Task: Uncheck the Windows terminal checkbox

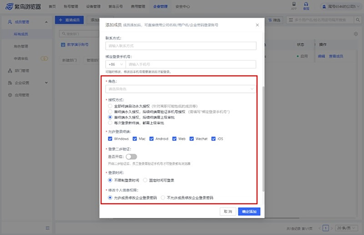Action: [x=110, y=139]
